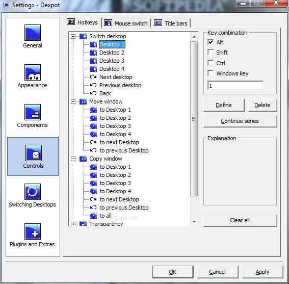The height and width of the screenshot is (284, 289).
Task: Collapse the Switch desktop tree node
Action: (x=73, y=36)
